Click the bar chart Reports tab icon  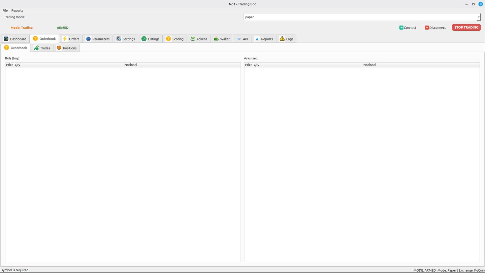coord(257,39)
